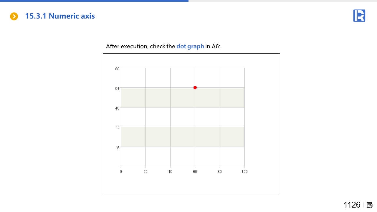The image size is (377, 212).
Task: Click the y-axis label 64
Action: pos(117,89)
